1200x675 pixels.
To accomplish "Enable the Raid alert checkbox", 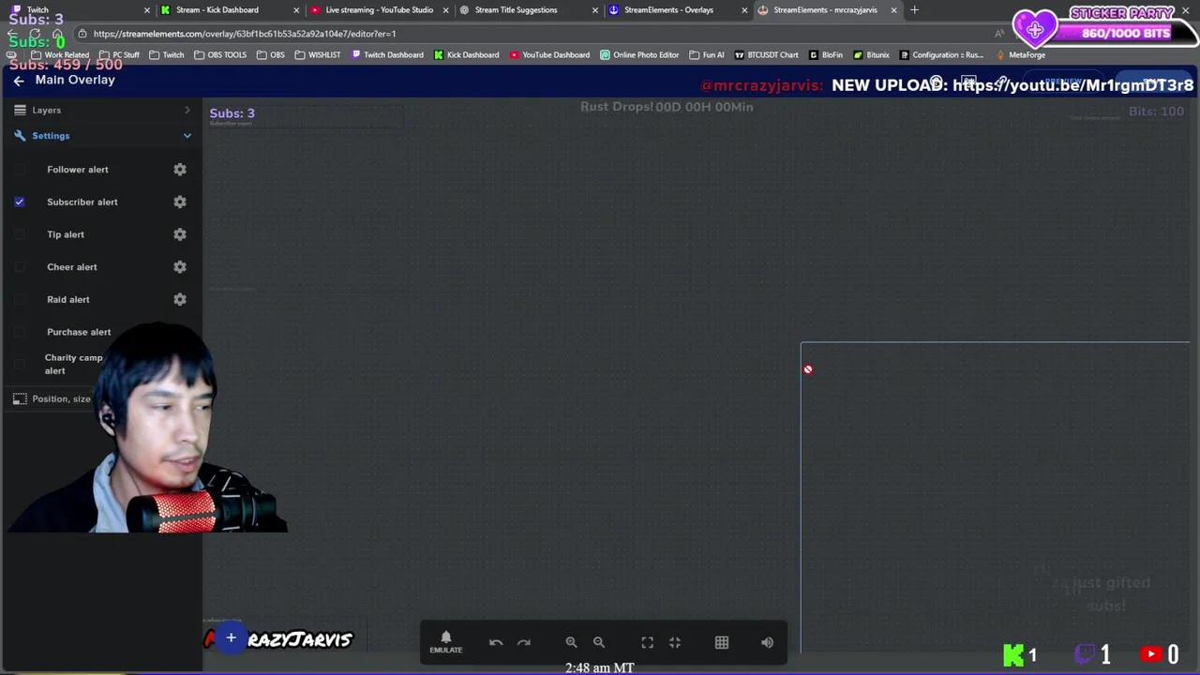I will click(x=20, y=299).
